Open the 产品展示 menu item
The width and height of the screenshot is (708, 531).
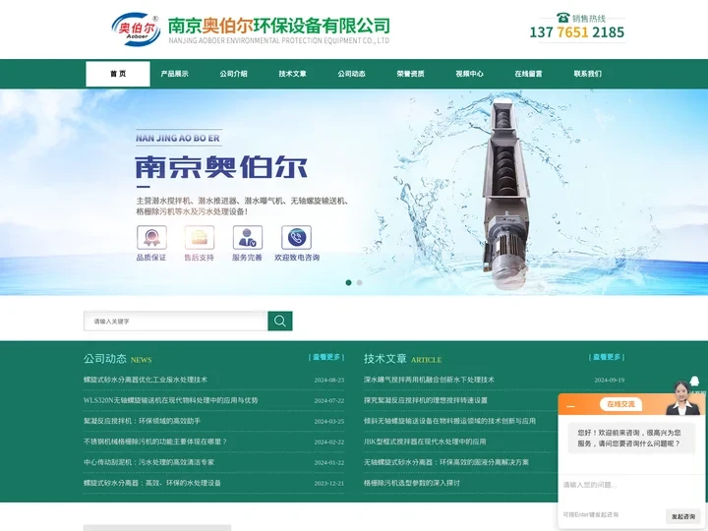pos(174,74)
